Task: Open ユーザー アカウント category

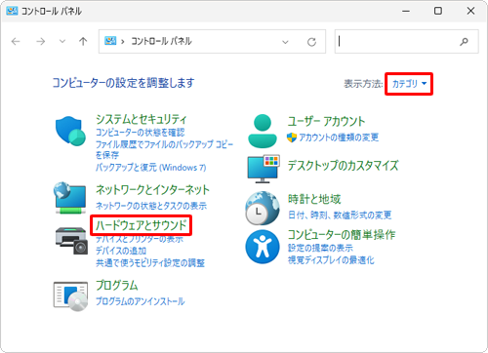Action: pos(326,121)
